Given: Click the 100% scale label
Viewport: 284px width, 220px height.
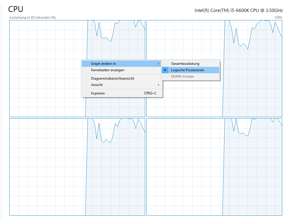Looking at the screenshot, I should 278,17.
